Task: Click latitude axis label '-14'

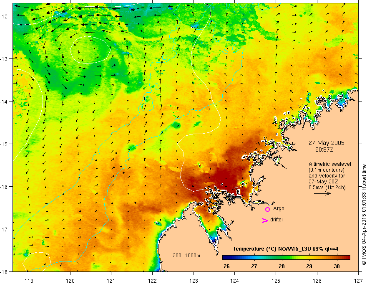Action: click(5, 101)
